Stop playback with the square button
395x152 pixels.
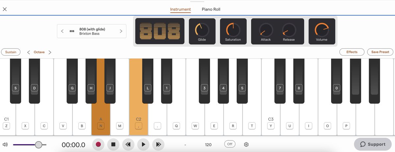pyautogui.click(x=113, y=144)
